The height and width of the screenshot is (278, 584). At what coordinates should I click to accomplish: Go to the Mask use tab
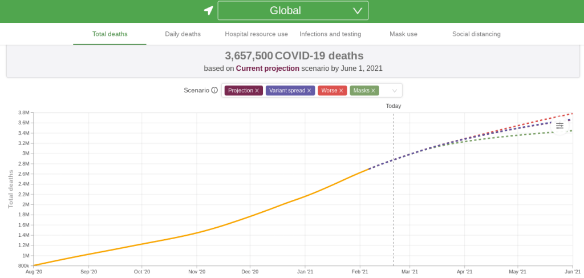coord(403,34)
